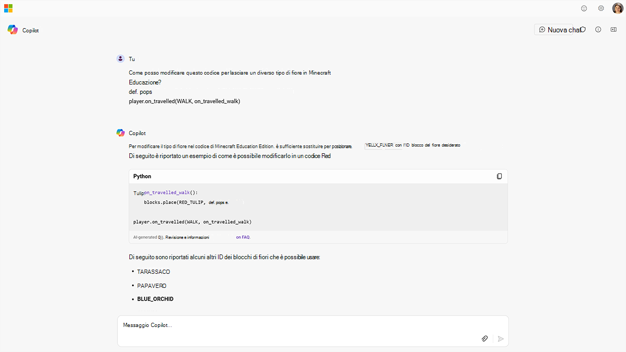
Task: Click the Di seguito sono riportati sentence
Action: [x=224, y=257]
